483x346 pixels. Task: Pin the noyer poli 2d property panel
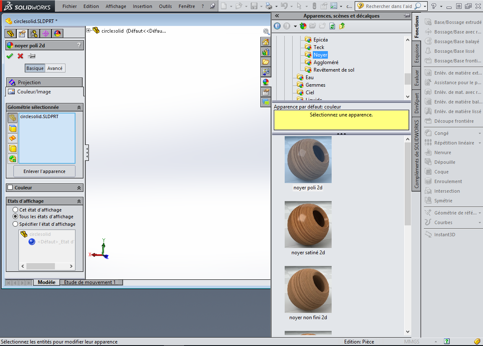point(31,56)
